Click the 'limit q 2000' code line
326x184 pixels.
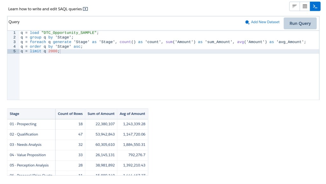pyautogui.click(x=45, y=51)
